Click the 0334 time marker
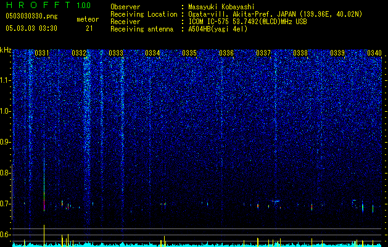This screenshot has width=388, height=247. pyautogui.click(x=152, y=53)
